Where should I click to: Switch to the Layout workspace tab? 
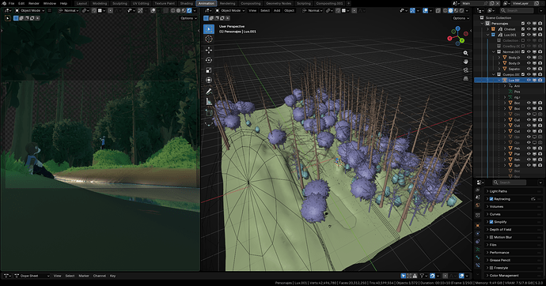tap(82, 3)
